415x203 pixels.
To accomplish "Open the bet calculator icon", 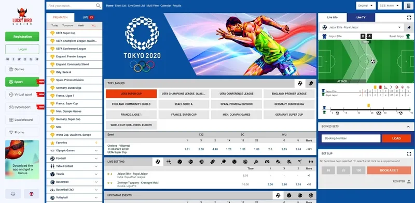I will pyautogui.click(x=408, y=6).
